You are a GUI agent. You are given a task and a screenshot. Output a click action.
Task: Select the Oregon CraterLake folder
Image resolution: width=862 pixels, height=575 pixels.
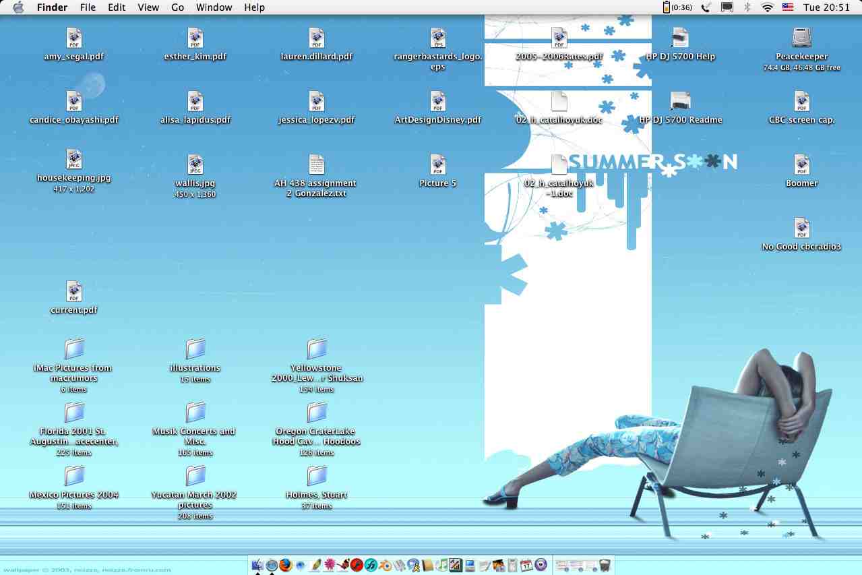[x=317, y=413]
